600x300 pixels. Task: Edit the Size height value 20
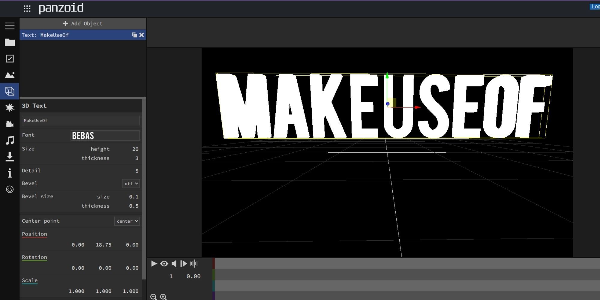[135, 149]
